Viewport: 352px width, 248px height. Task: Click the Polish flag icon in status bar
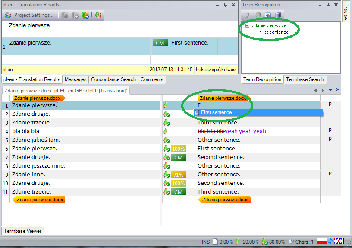click(322, 242)
